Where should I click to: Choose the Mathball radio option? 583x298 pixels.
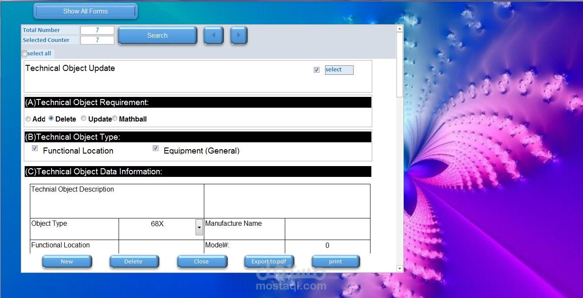115,119
